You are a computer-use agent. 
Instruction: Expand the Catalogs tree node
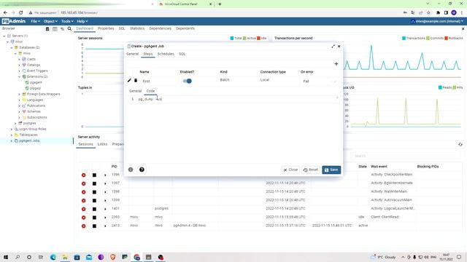point(20,65)
